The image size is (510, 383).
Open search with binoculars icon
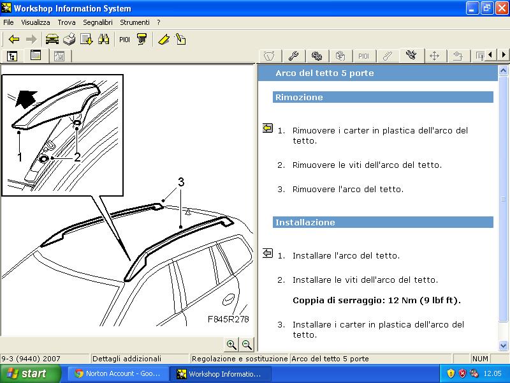(x=104, y=40)
